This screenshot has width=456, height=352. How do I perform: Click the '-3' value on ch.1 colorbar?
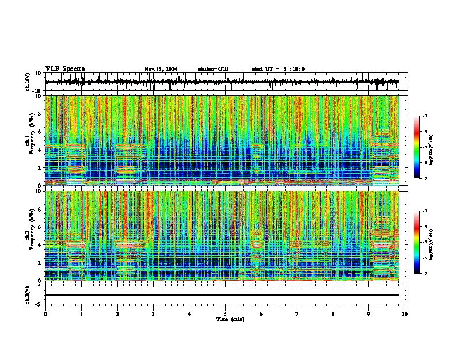coord(424,116)
